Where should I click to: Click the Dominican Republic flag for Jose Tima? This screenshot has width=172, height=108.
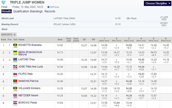[15, 67]
